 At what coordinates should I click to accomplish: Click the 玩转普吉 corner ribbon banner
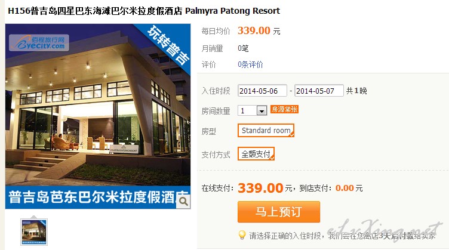tap(168, 45)
